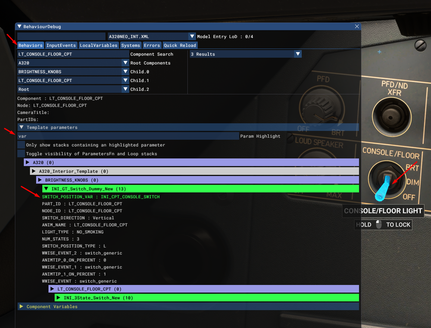Expand the INI_3State_Switch_New stack
431x328 pixels.
(x=59, y=297)
